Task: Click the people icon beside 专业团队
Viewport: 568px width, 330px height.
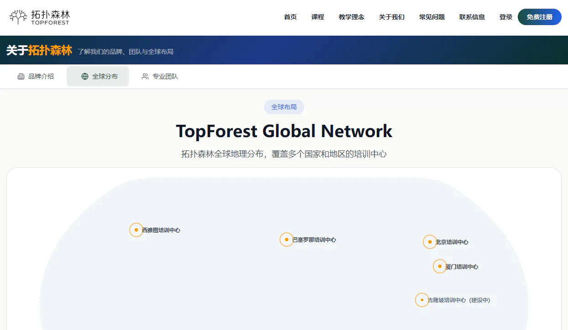Action: 145,76
